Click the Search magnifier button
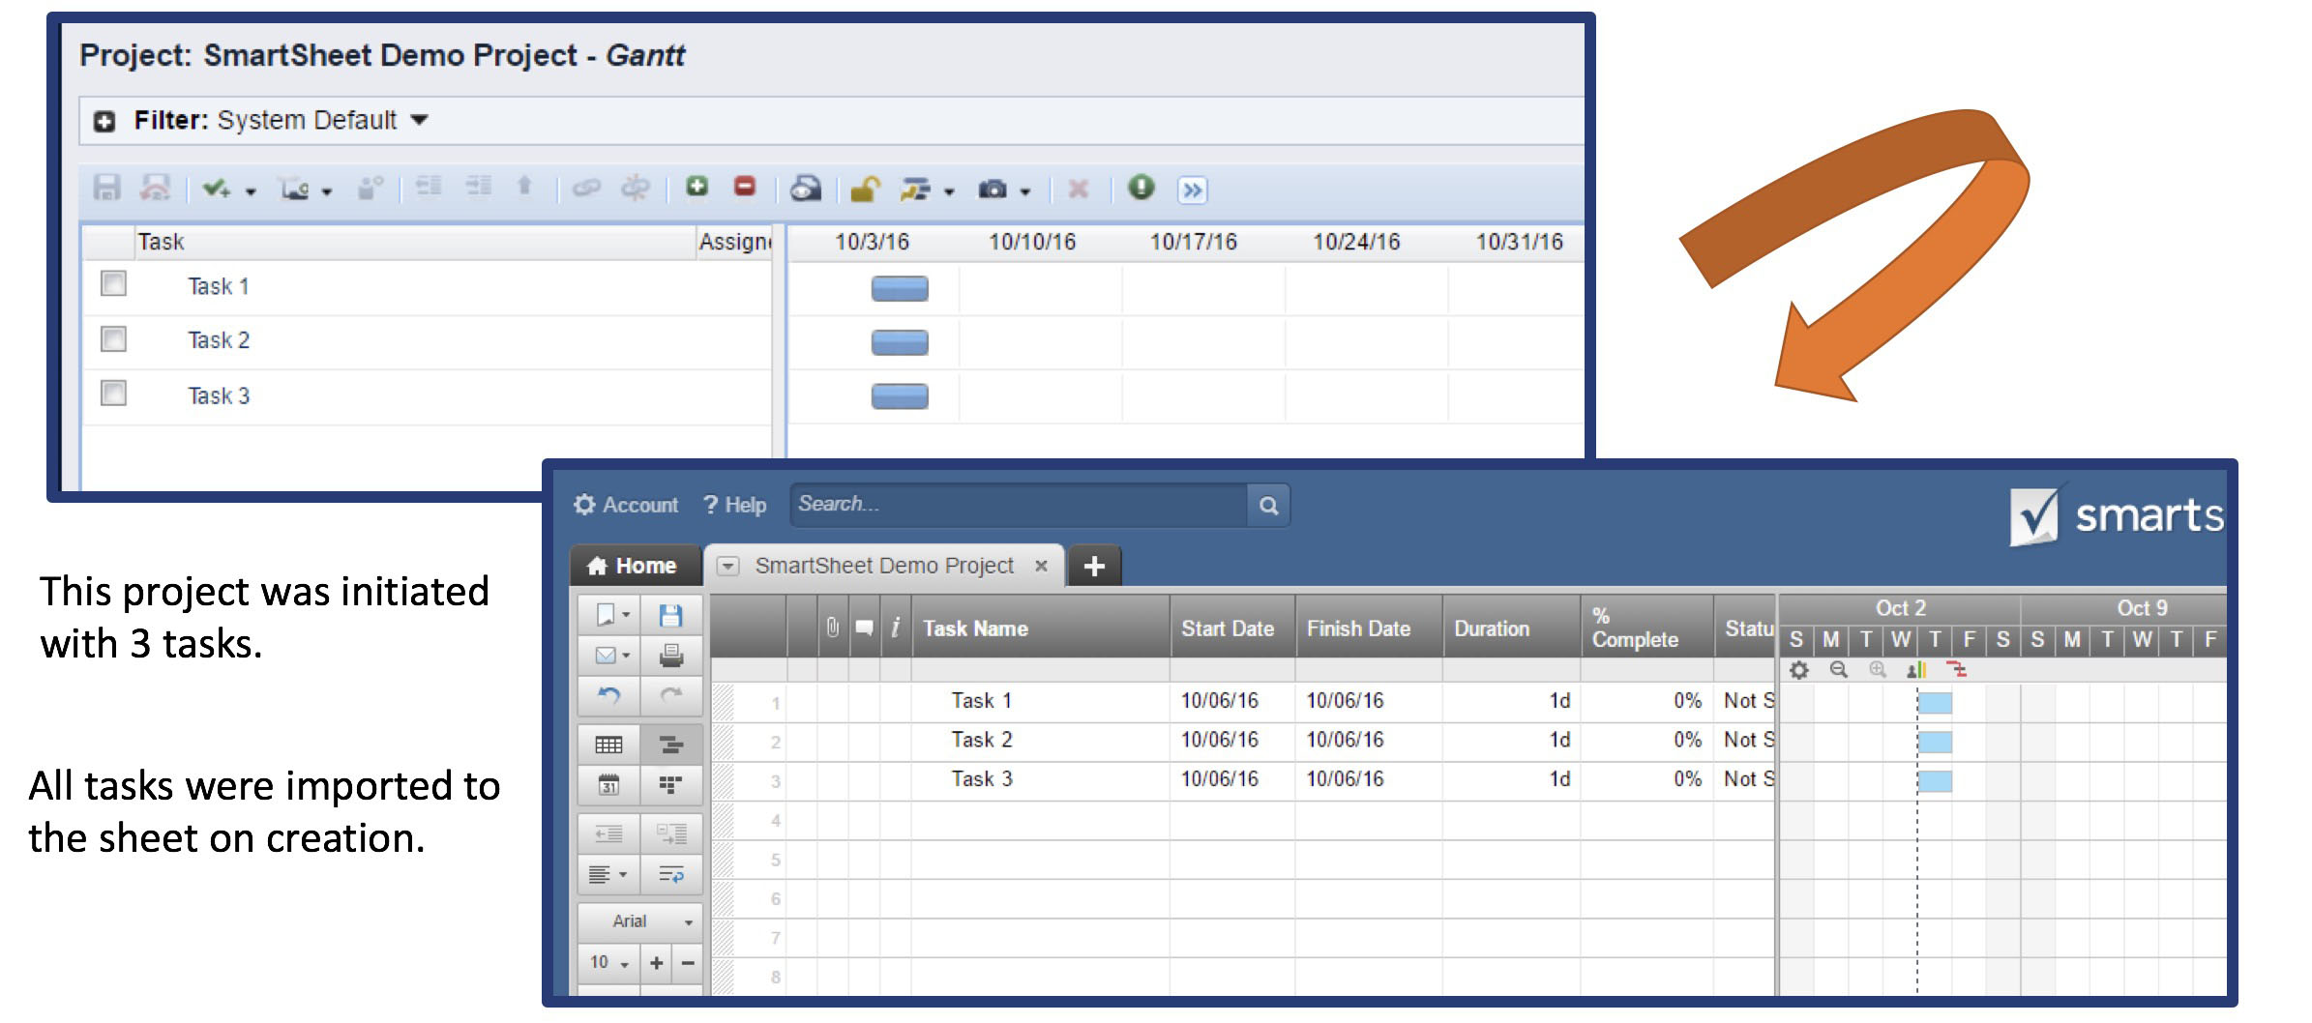The width and height of the screenshot is (2312, 1023). pos(1268,505)
